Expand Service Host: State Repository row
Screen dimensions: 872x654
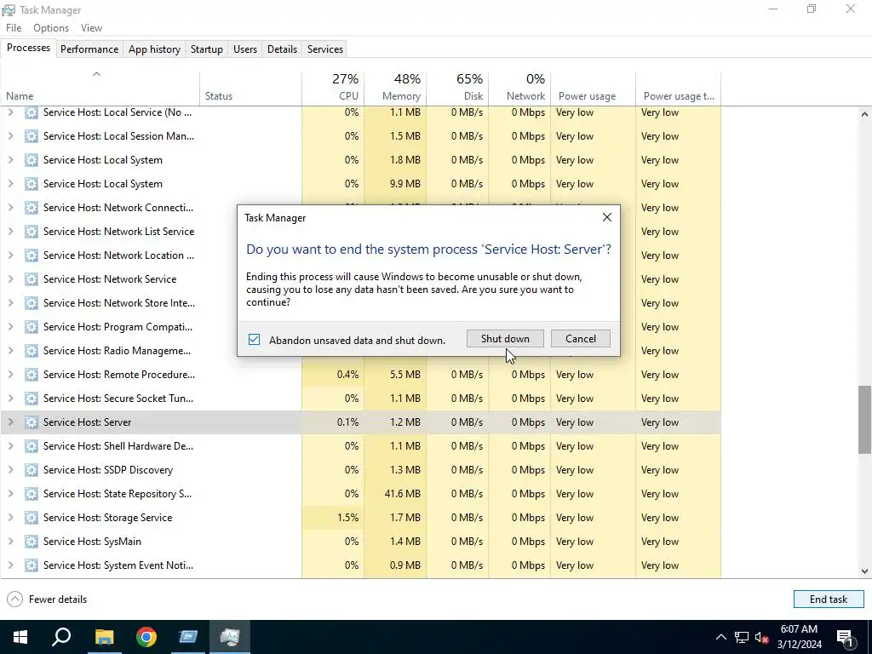10,494
